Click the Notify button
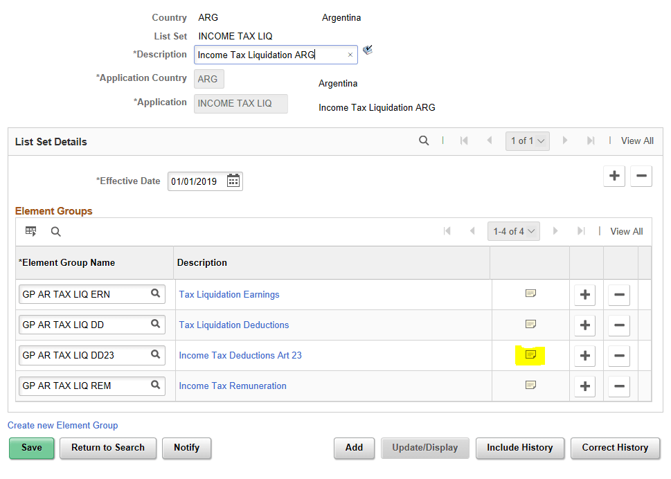This screenshot has height=479, width=671. [x=186, y=448]
